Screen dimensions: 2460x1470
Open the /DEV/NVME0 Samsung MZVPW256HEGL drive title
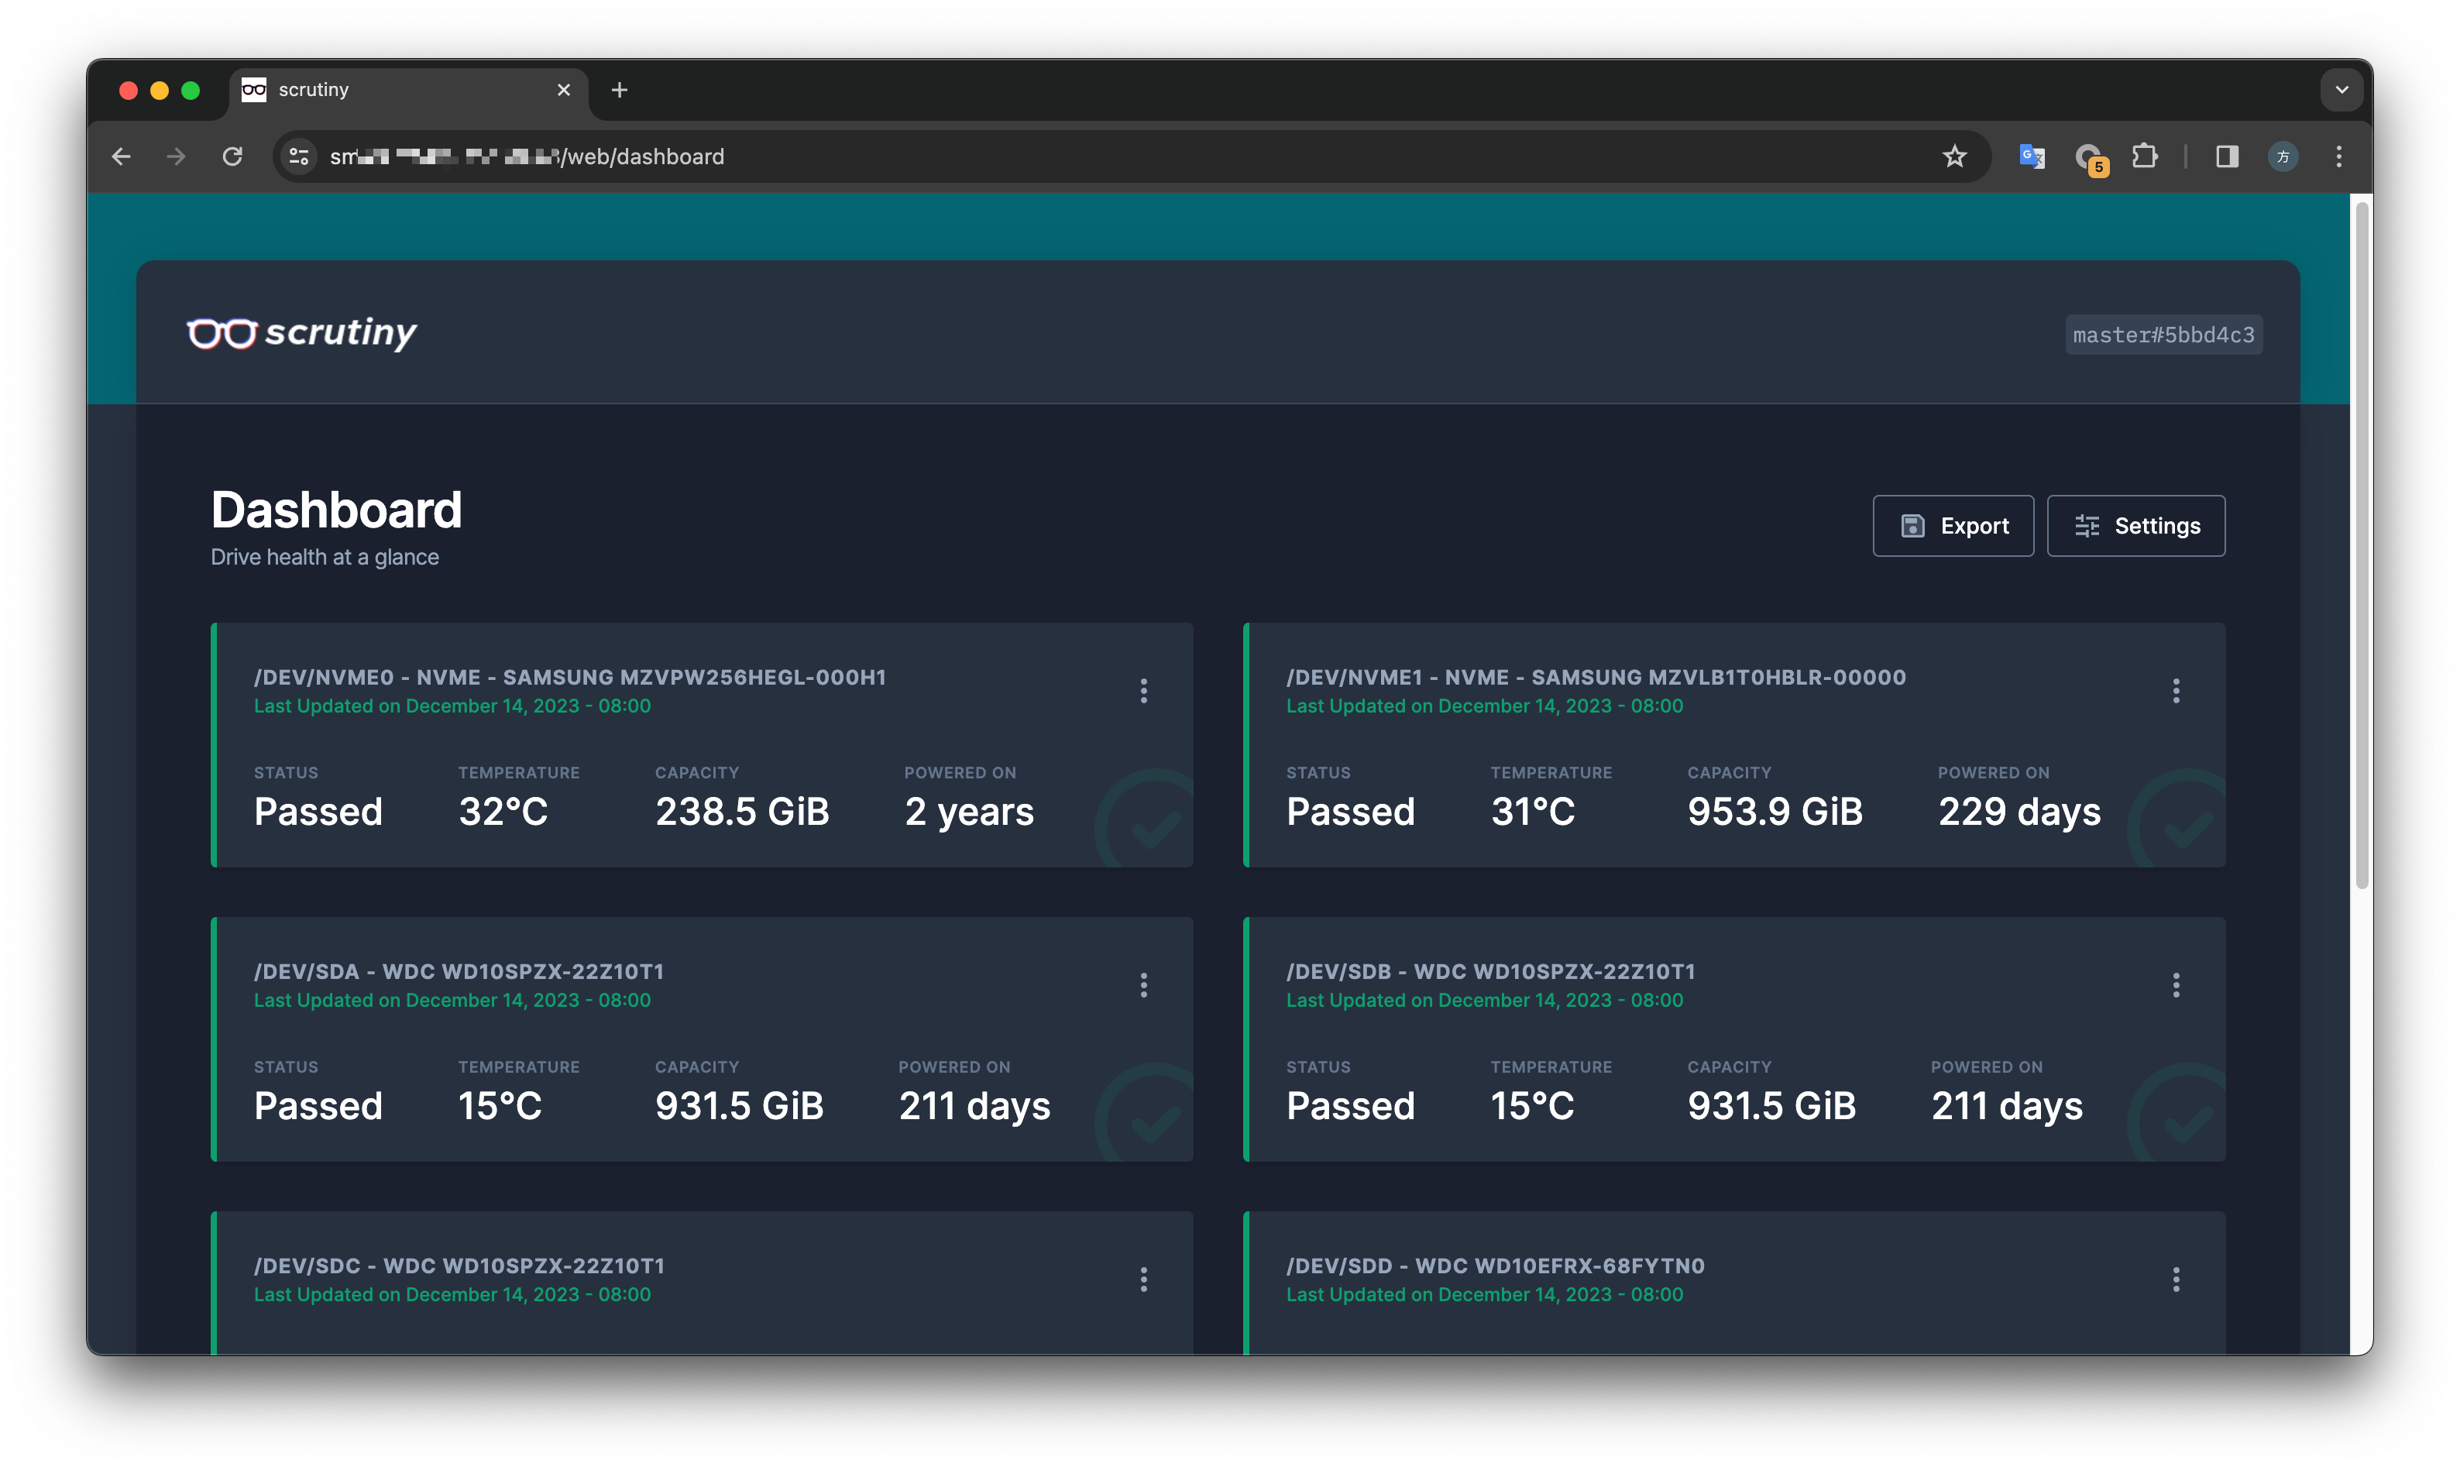pyautogui.click(x=569, y=678)
